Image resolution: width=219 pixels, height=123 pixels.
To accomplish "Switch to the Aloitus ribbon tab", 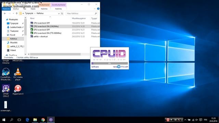I will tap(16, 9).
